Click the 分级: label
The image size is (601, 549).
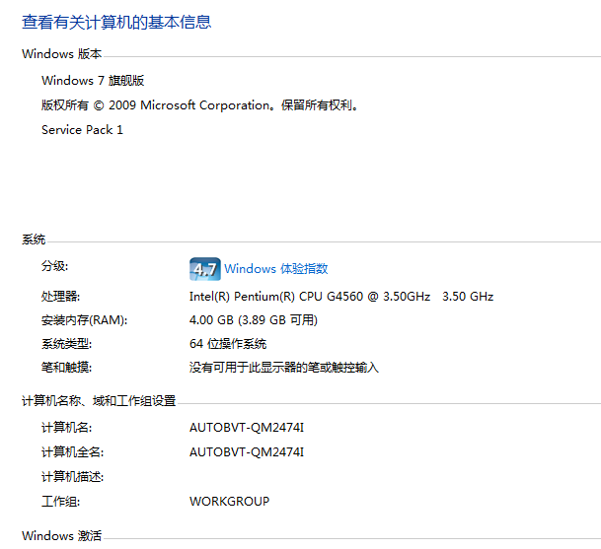[55, 266]
